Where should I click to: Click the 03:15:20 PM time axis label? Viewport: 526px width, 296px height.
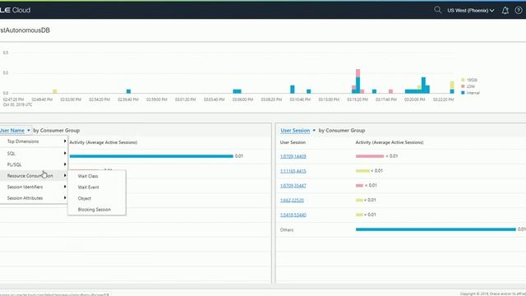[358, 99]
